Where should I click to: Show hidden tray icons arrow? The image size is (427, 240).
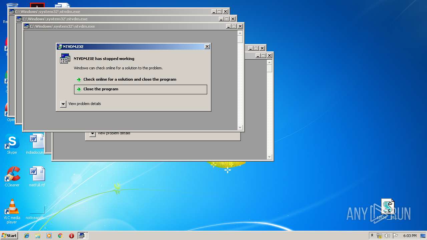tap(372, 236)
